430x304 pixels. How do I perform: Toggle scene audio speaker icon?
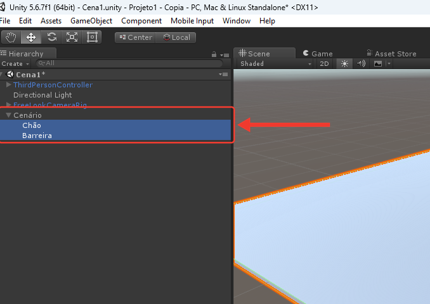(x=361, y=64)
